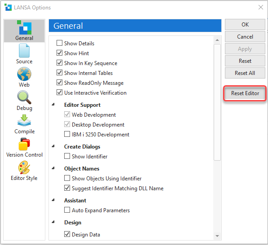268x245 pixels.
Task: Tick IBM i 5250 Development checkbox
Action: tap(67, 134)
